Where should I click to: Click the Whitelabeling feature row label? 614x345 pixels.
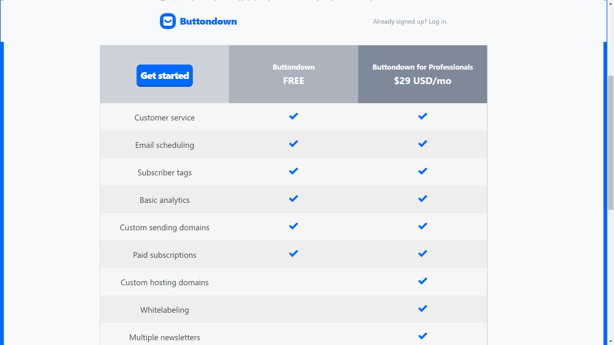click(164, 309)
